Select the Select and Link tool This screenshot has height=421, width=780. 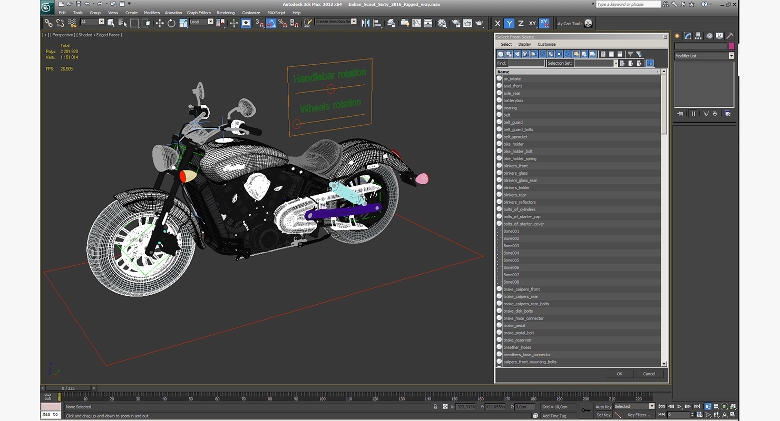[48, 23]
